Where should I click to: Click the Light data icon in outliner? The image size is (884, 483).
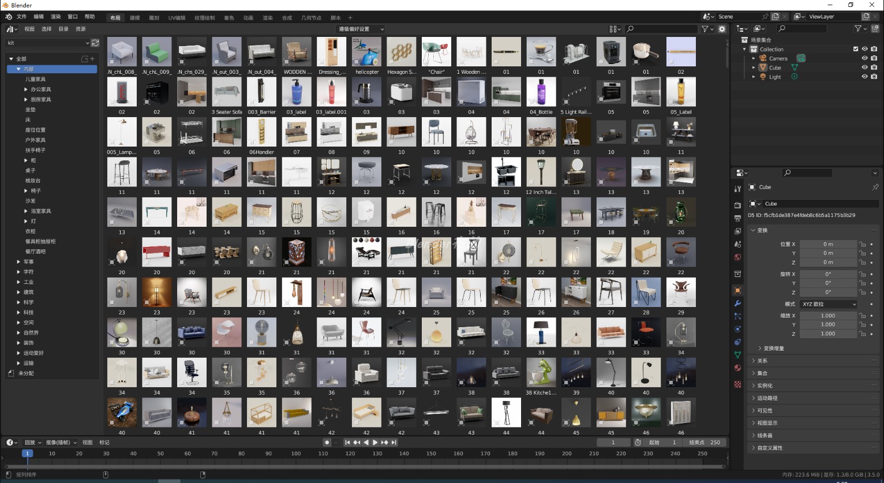click(x=795, y=77)
